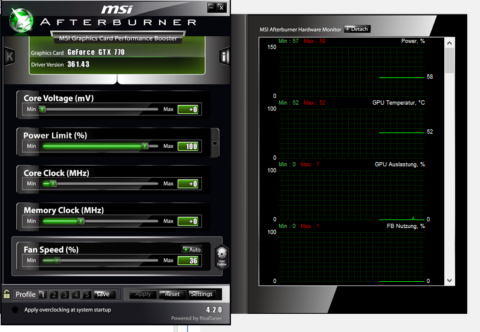Click the Memory Clock slider handle
Viewport: 480px width, 332px height.
click(80, 221)
